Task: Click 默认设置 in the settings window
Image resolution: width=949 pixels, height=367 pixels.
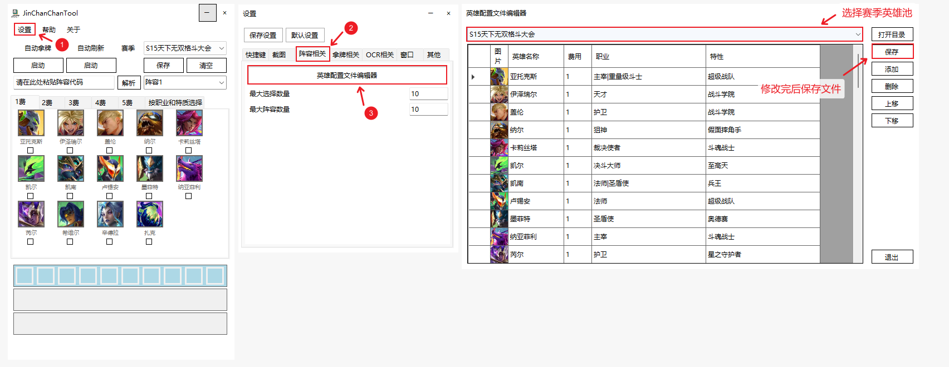Action: pyautogui.click(x=305, y=35)
